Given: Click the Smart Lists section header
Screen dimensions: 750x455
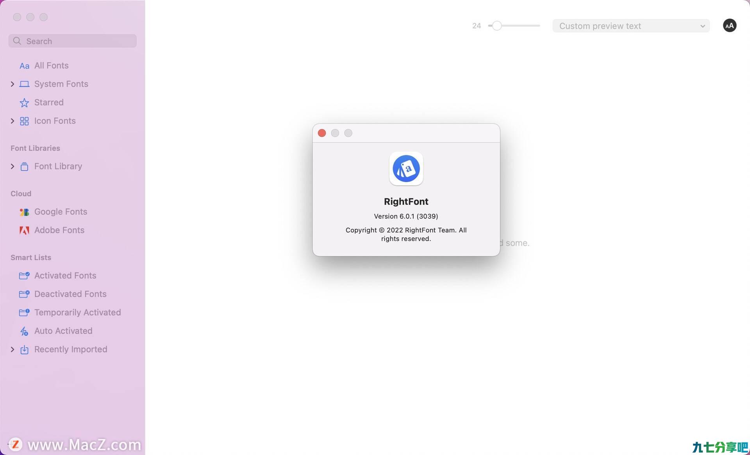Looking at the screenshot, I should coord(31,257).
